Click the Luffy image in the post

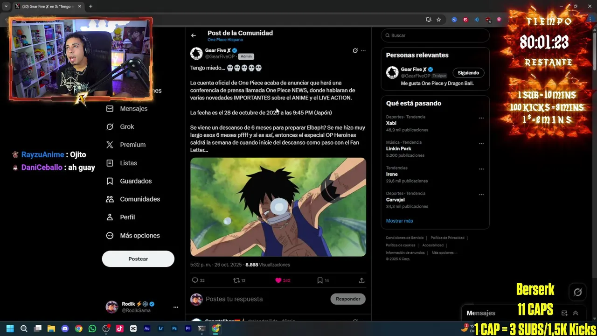tap(278, 207)
